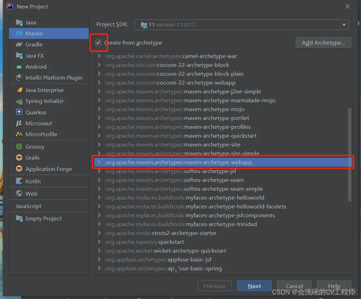Click the Grails icon
Screen dimensions: 361x299
click(x=19, y=158)
